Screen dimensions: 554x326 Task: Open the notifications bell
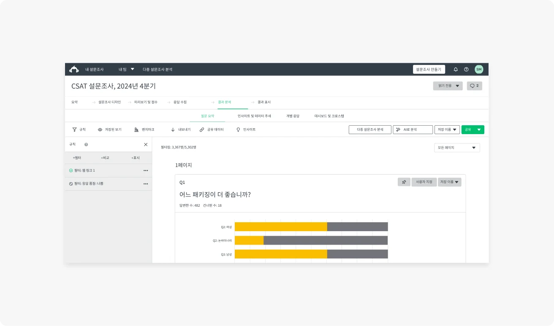(456, 69)
